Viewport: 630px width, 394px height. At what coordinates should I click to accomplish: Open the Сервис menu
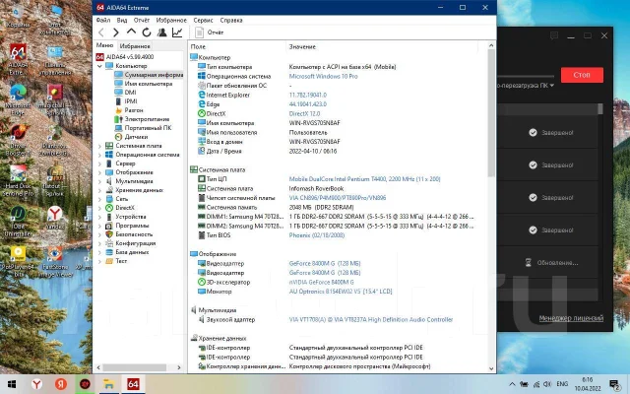[x=203, y=20]
